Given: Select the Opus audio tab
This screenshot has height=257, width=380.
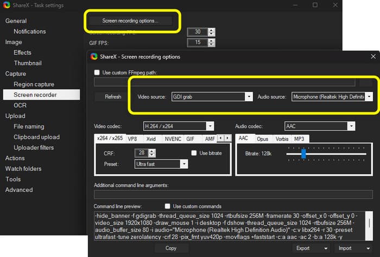Looking at the screenshot, I should coord(262,139).
